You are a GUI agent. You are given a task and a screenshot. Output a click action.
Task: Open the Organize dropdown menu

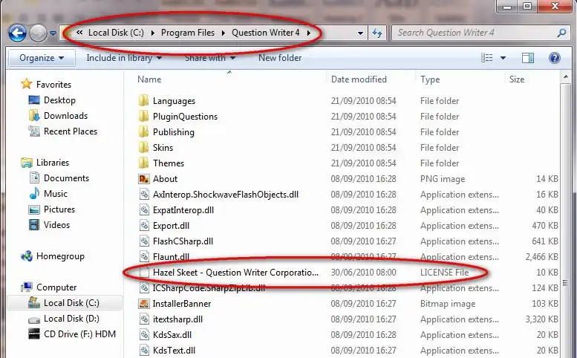(x=42, y=58)
